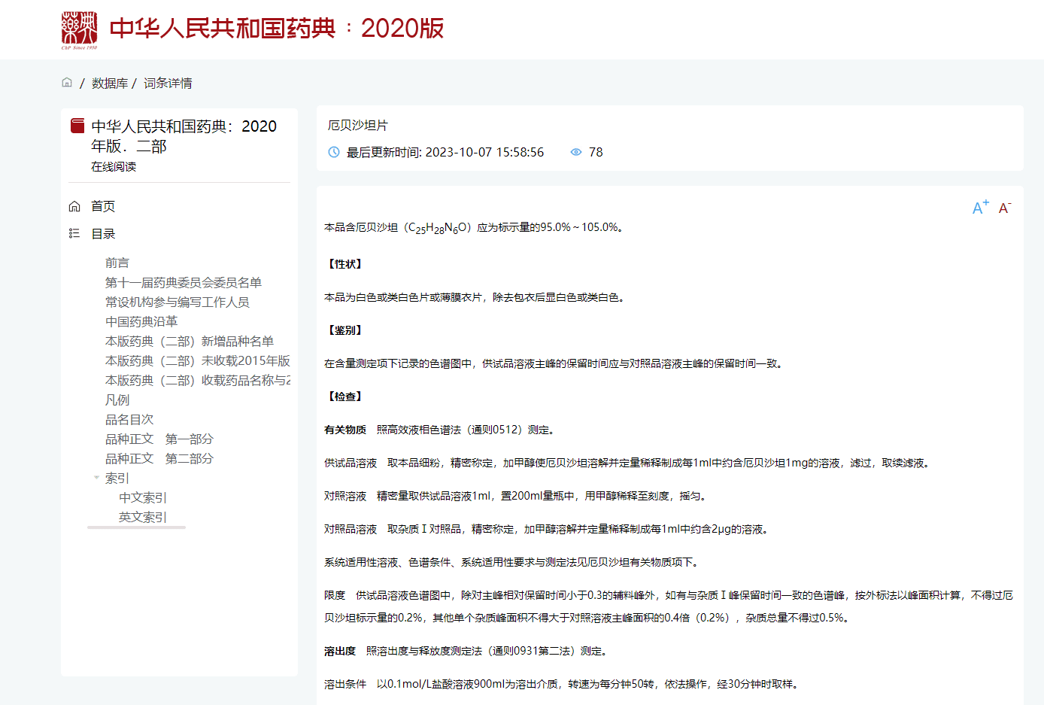Click 在线阅读 under the book title
Screen dimensions: 1044x705
pyautogui.click(x=114, y=166)
